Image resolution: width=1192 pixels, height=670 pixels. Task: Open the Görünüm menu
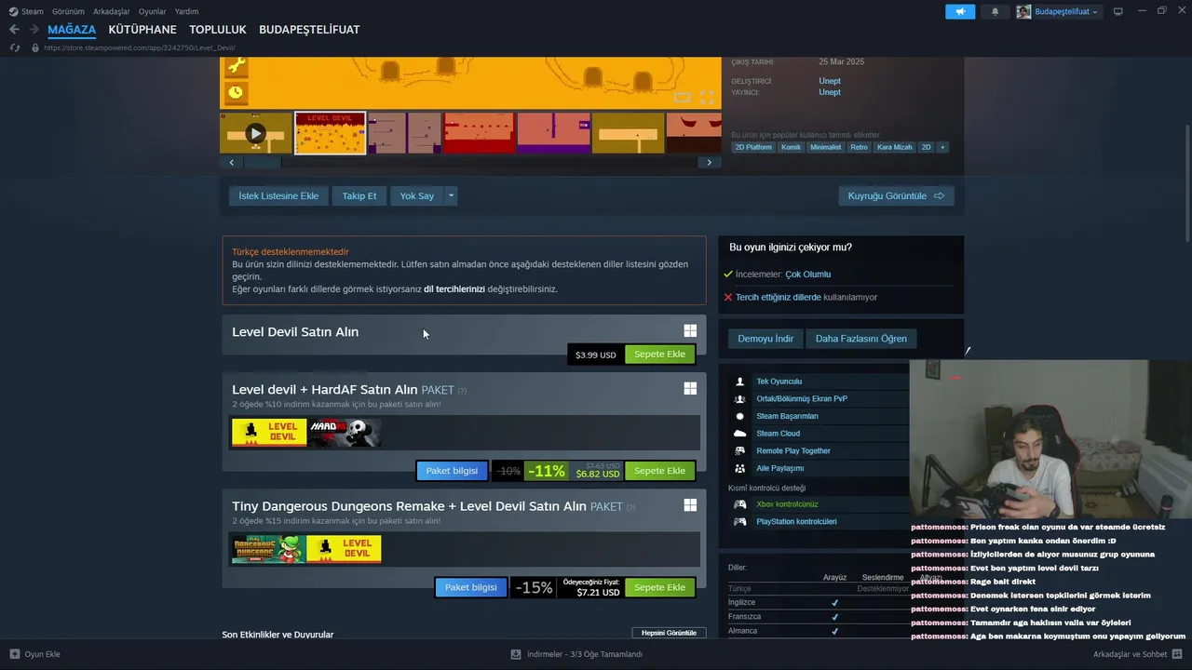(68, 11)
